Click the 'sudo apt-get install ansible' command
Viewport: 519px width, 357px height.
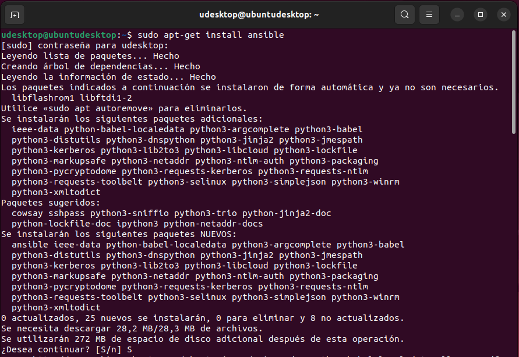[x=211, y=35]
